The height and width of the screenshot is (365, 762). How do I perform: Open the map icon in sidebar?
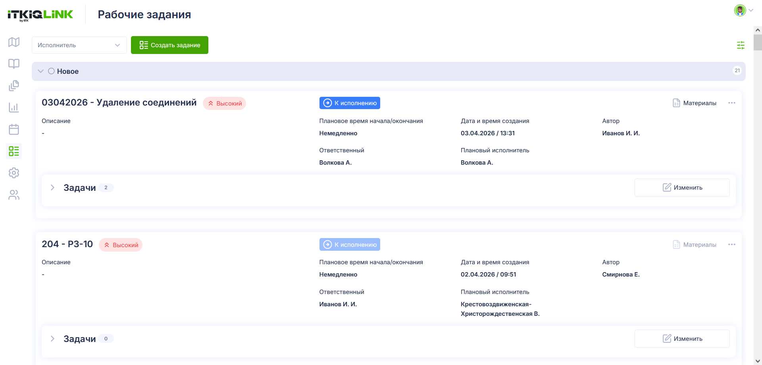[14, 42]
